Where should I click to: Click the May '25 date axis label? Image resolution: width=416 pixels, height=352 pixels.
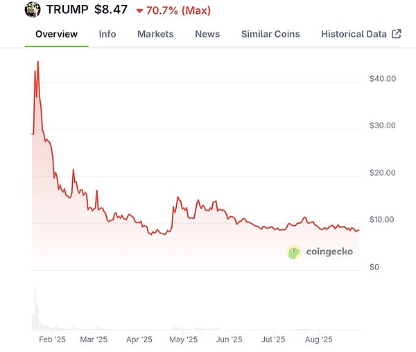[184, 340]
